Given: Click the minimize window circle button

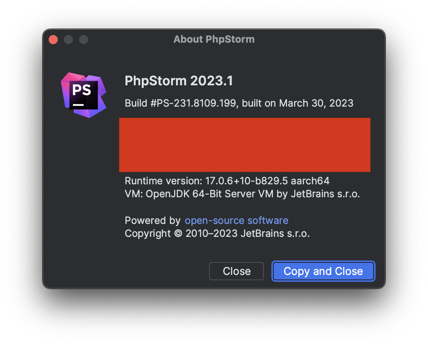Looking at the screenshot, I should 68,39.
